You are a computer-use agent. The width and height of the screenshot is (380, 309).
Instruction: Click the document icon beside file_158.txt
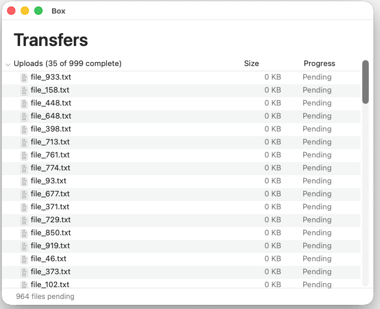click(x=24, y=91)
